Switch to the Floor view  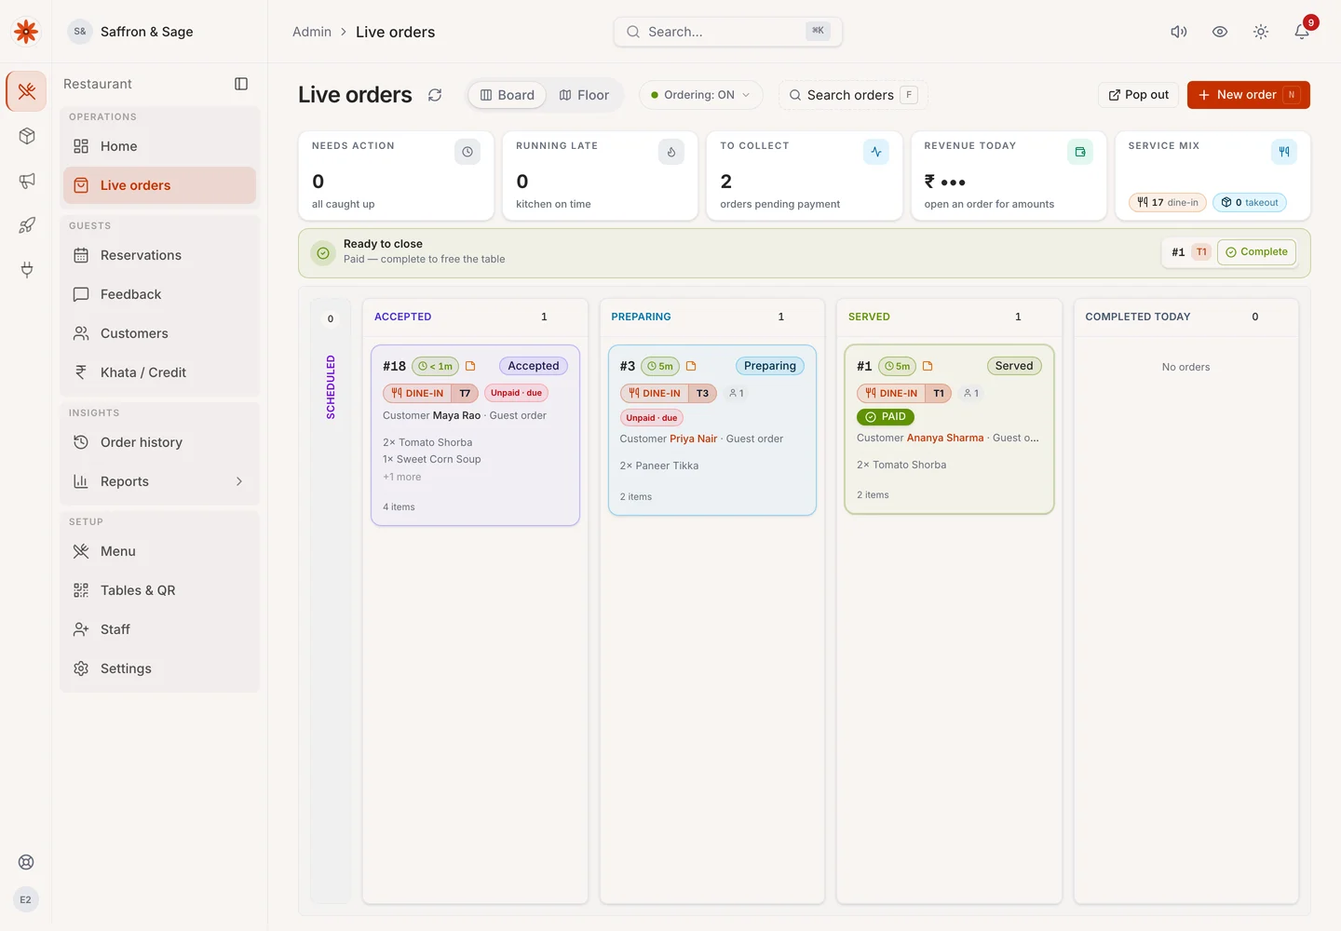584,95
